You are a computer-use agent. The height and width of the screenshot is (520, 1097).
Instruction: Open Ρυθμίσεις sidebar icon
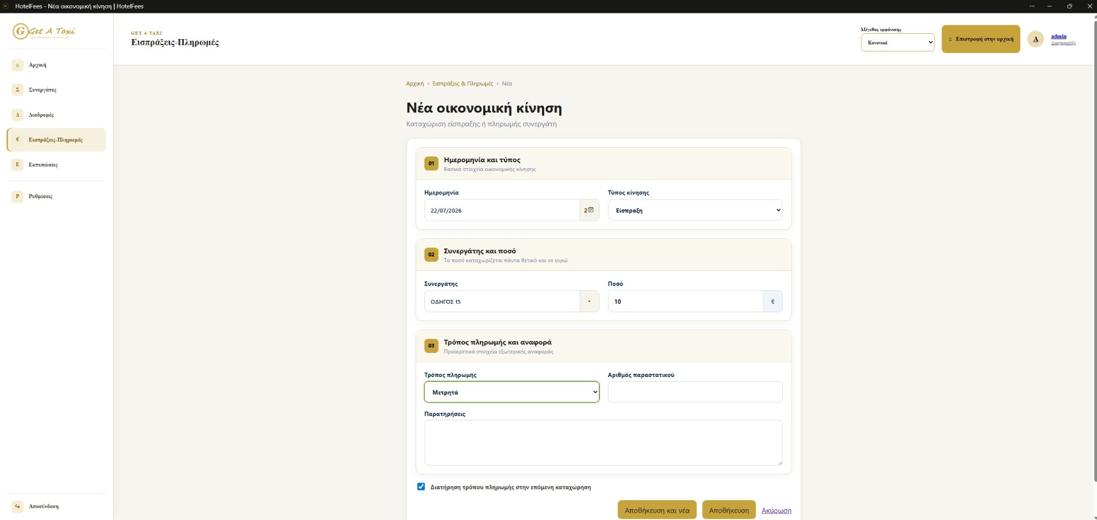click(17, 196)
